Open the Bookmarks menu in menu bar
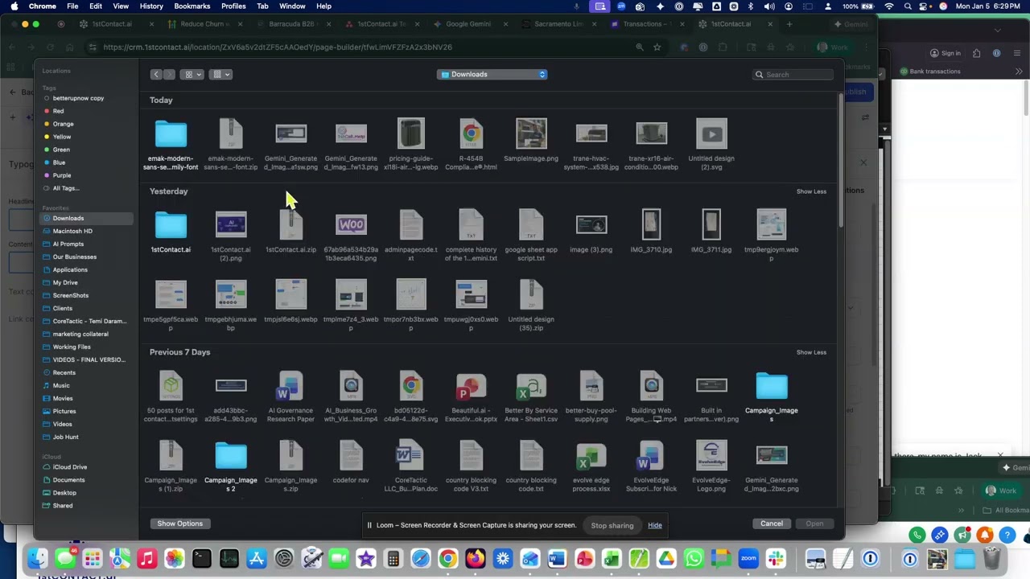Viewport: 1030px width, 579px height. coord(192,6)
